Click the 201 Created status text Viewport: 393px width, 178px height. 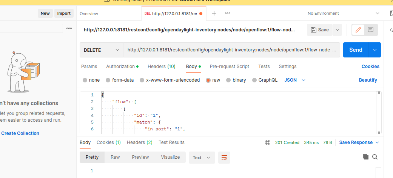(287, 142)
